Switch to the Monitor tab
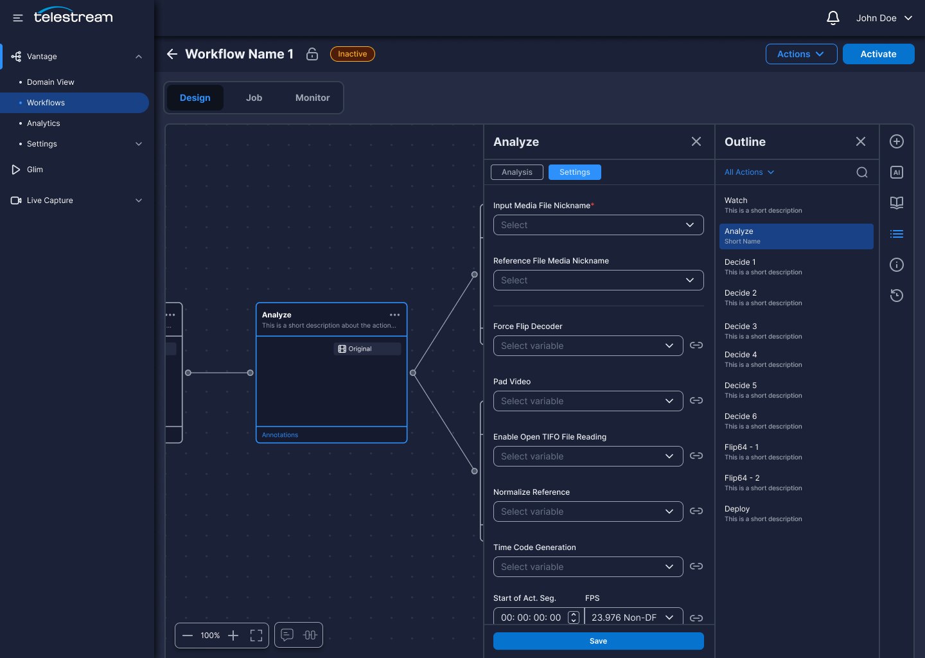The image size is (925, 658). pyautogui.click(x=312, y=98)
